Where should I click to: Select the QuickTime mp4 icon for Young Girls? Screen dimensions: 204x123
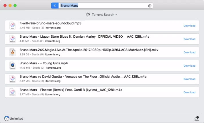coord(12,66)
